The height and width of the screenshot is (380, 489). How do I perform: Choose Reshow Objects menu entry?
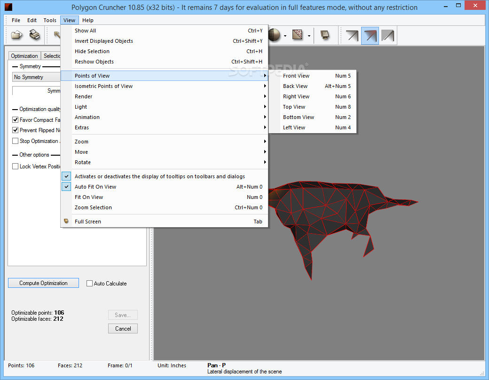165,62
